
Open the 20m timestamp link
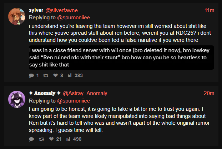209,93
